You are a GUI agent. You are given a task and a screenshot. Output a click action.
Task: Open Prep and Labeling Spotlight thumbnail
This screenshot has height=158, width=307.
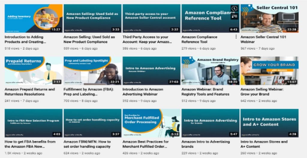click(92, 71)
